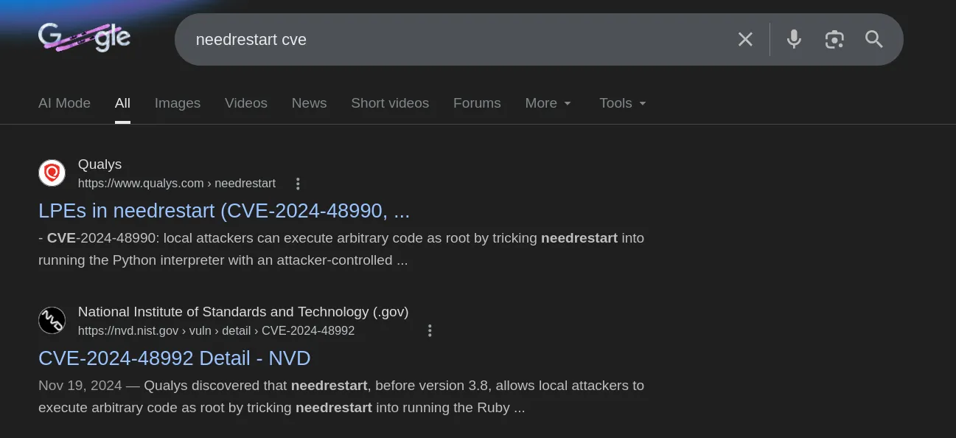
Task: Open 'LPEs in needrestart (CVE-2024-48990' result
Action: [224, 211]
